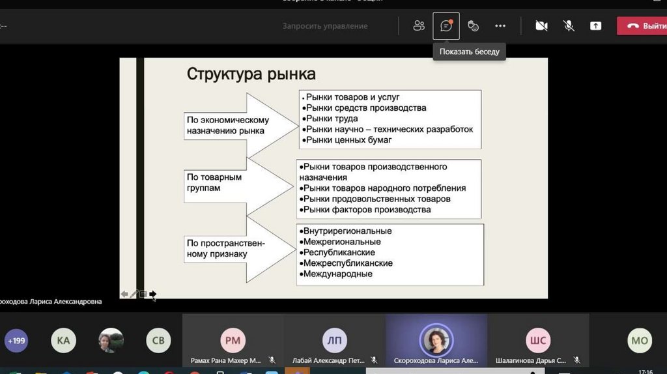Viewport: 667px width, 374px height.
Task: Click the Внутрирегиональные bullet
Action: point(345,231)
